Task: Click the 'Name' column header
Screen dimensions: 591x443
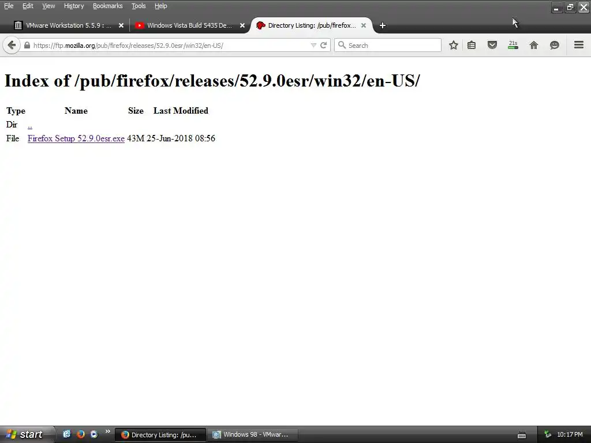Action: [x=76, y=111]
